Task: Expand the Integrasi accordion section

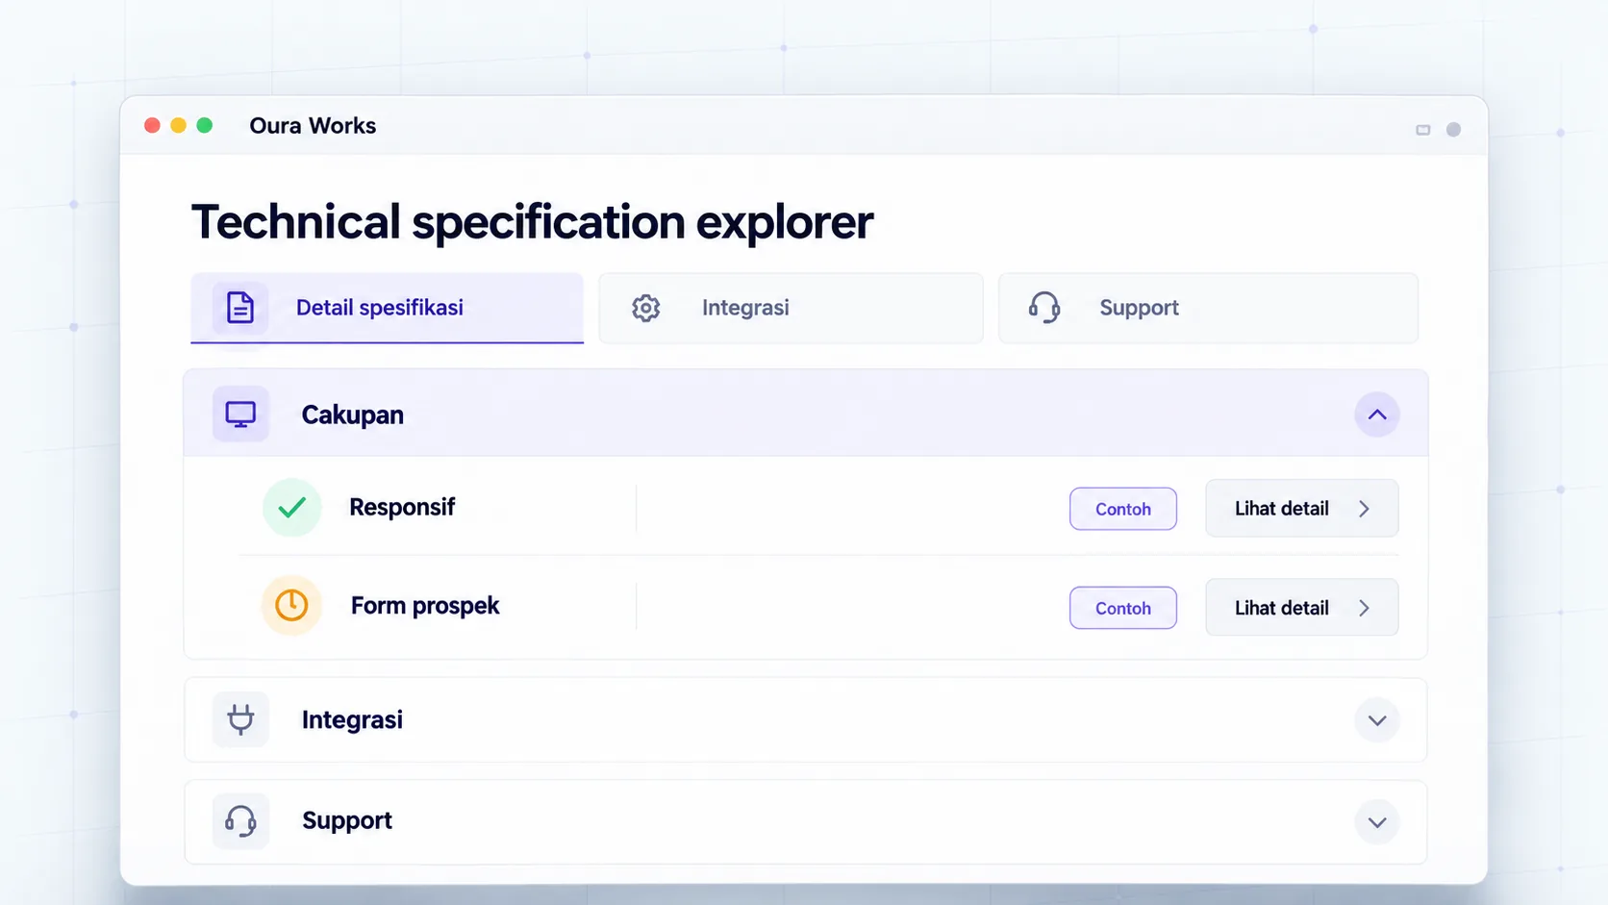Action: (x=1377, y=720)
